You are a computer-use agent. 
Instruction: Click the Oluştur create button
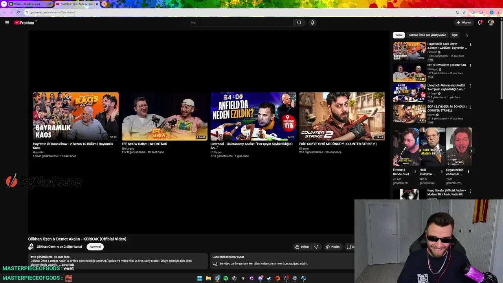click(464, 22)
